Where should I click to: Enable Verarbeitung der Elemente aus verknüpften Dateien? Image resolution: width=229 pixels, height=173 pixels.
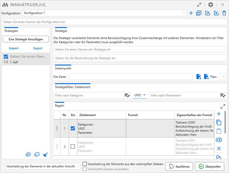tap(85, 164)
